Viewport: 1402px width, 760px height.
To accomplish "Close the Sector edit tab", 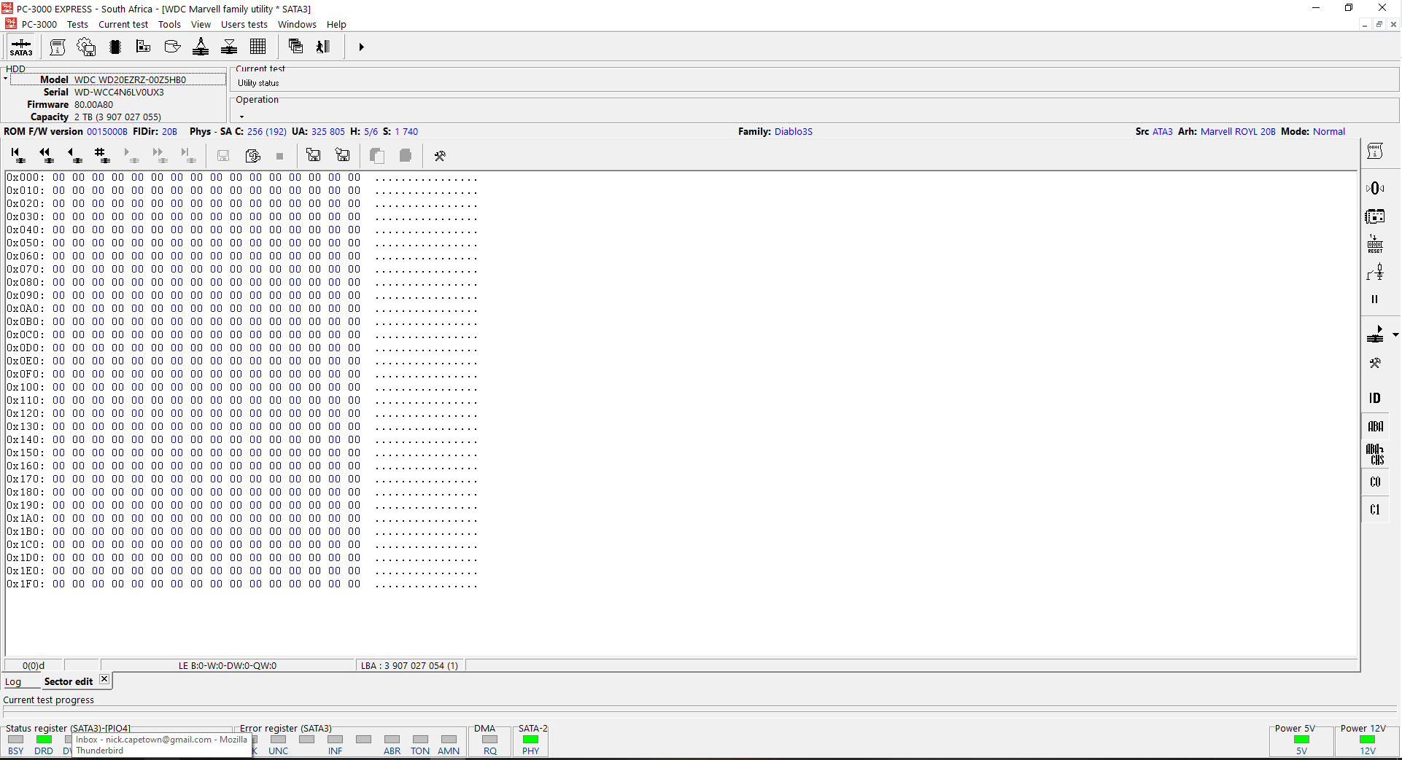I will pyautogui.click(x=104, y=679).
